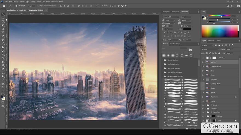
Task: Click the Strikethrough icon in Character panel
Action: click(x=188, y=32)
